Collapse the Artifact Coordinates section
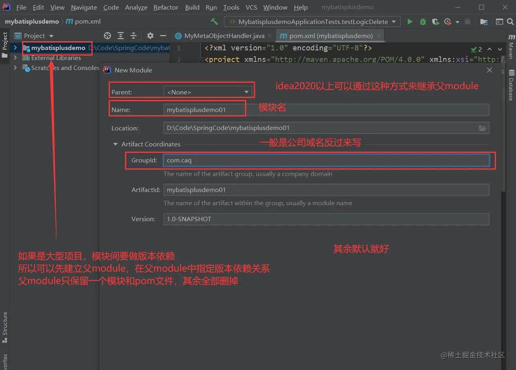 tap(115, 144)
